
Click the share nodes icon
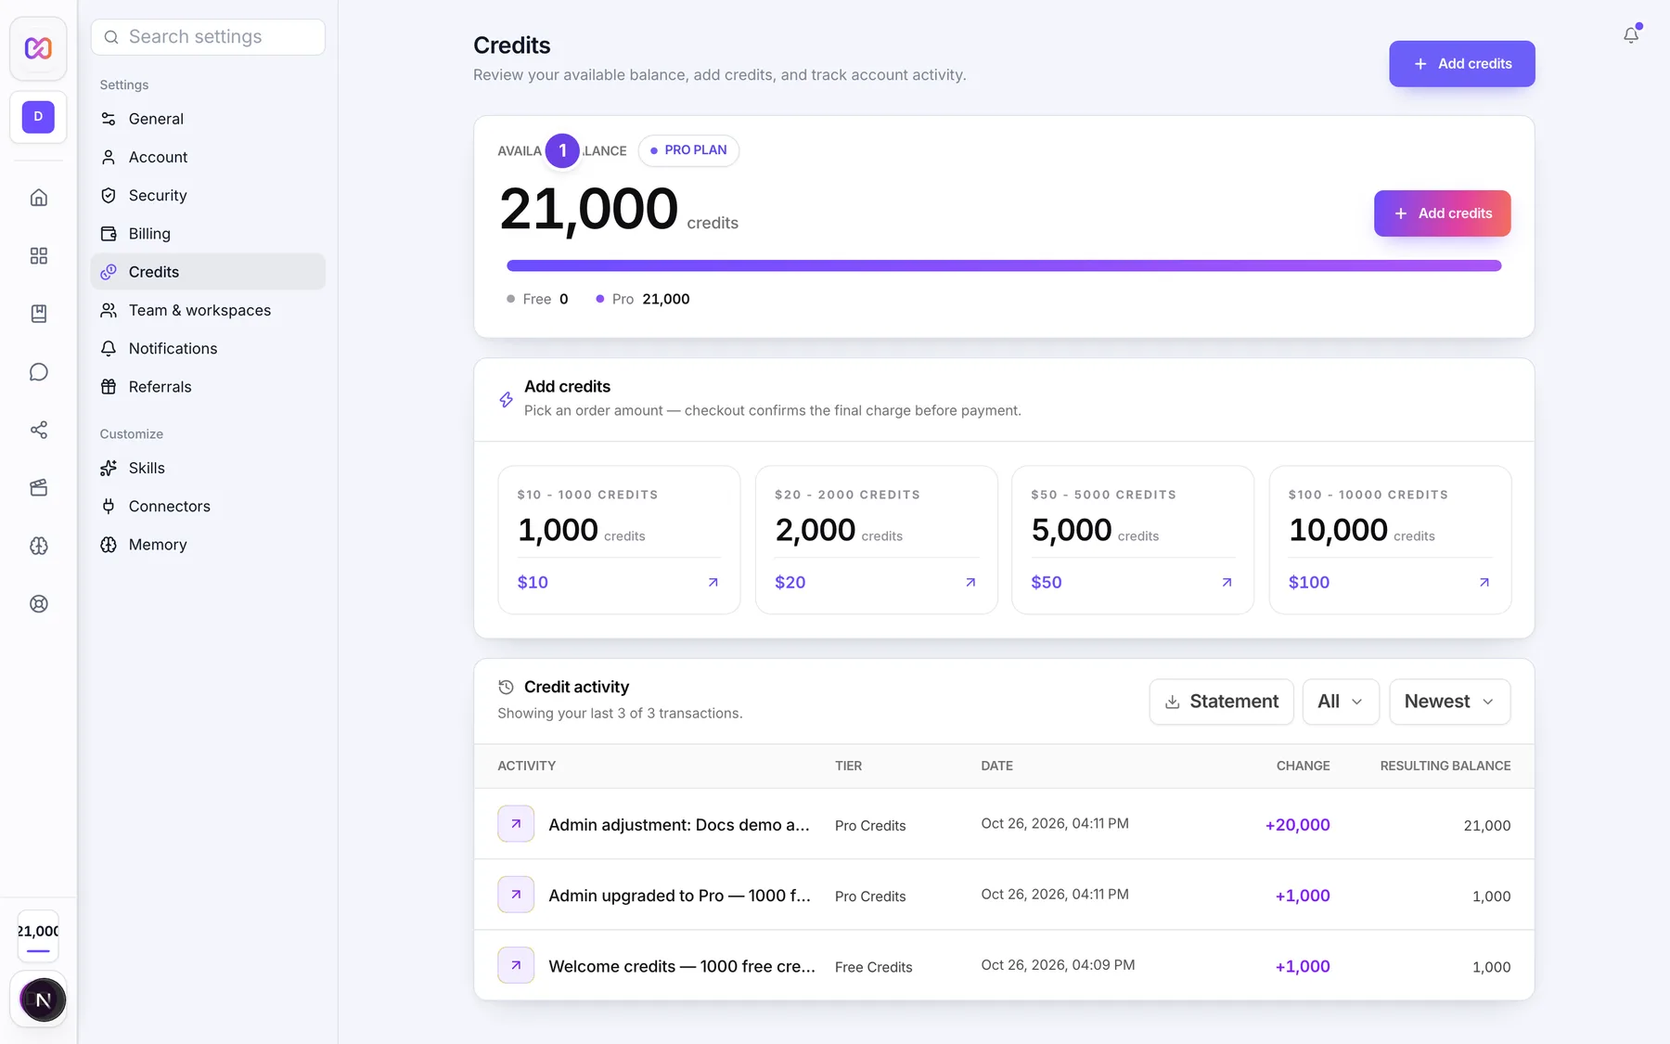[x=38, y=430]
